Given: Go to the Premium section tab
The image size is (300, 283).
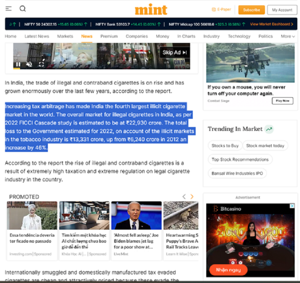Looking at the screenshot, I should pyautogui.click(x=109, y=36).
